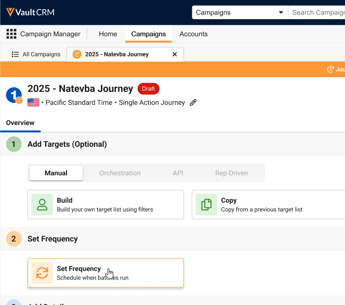Choose the API targeting option
The image size is (345, 305).
click(178, 173)
